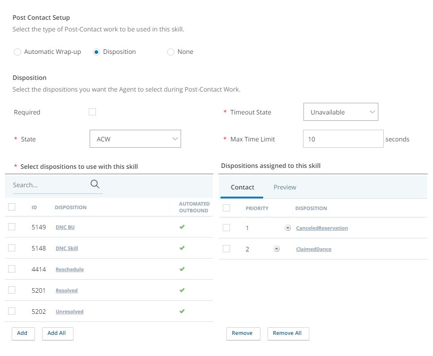Open the DNC Skill disposition link
Viewport: 433px width, 356px height.
(x=67, y=248)
